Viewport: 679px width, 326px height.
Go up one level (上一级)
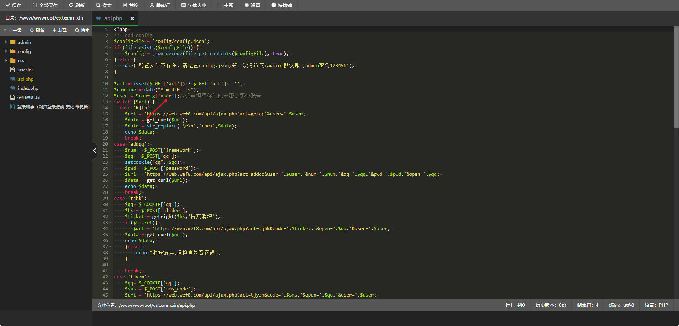tap(12, 31)
